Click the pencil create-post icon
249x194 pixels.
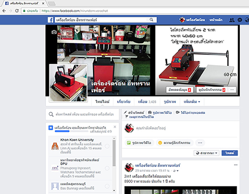pos(125,112)
